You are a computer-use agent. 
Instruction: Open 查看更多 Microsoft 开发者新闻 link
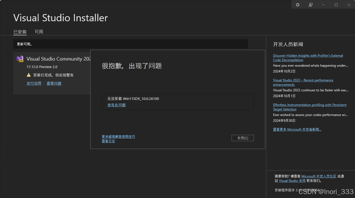[297, 129]
